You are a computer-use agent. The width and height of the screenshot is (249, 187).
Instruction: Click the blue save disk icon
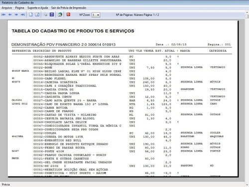click(52, 14)
